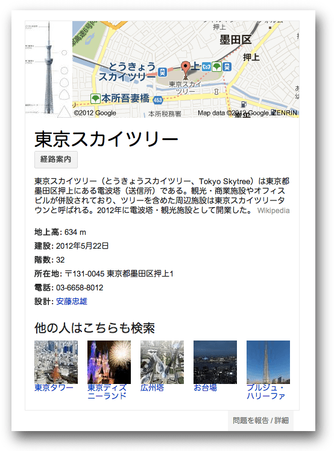Click the お台場 text link
Viewport: 334px width, 451px height.
point(205,388)
